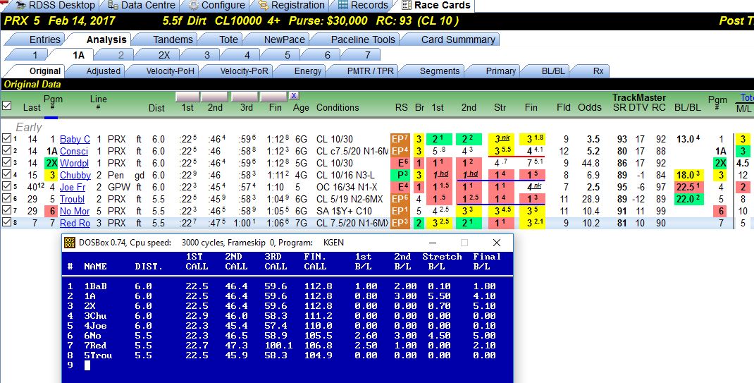Click the Data Centre tab icon

[x=113, y=6]
